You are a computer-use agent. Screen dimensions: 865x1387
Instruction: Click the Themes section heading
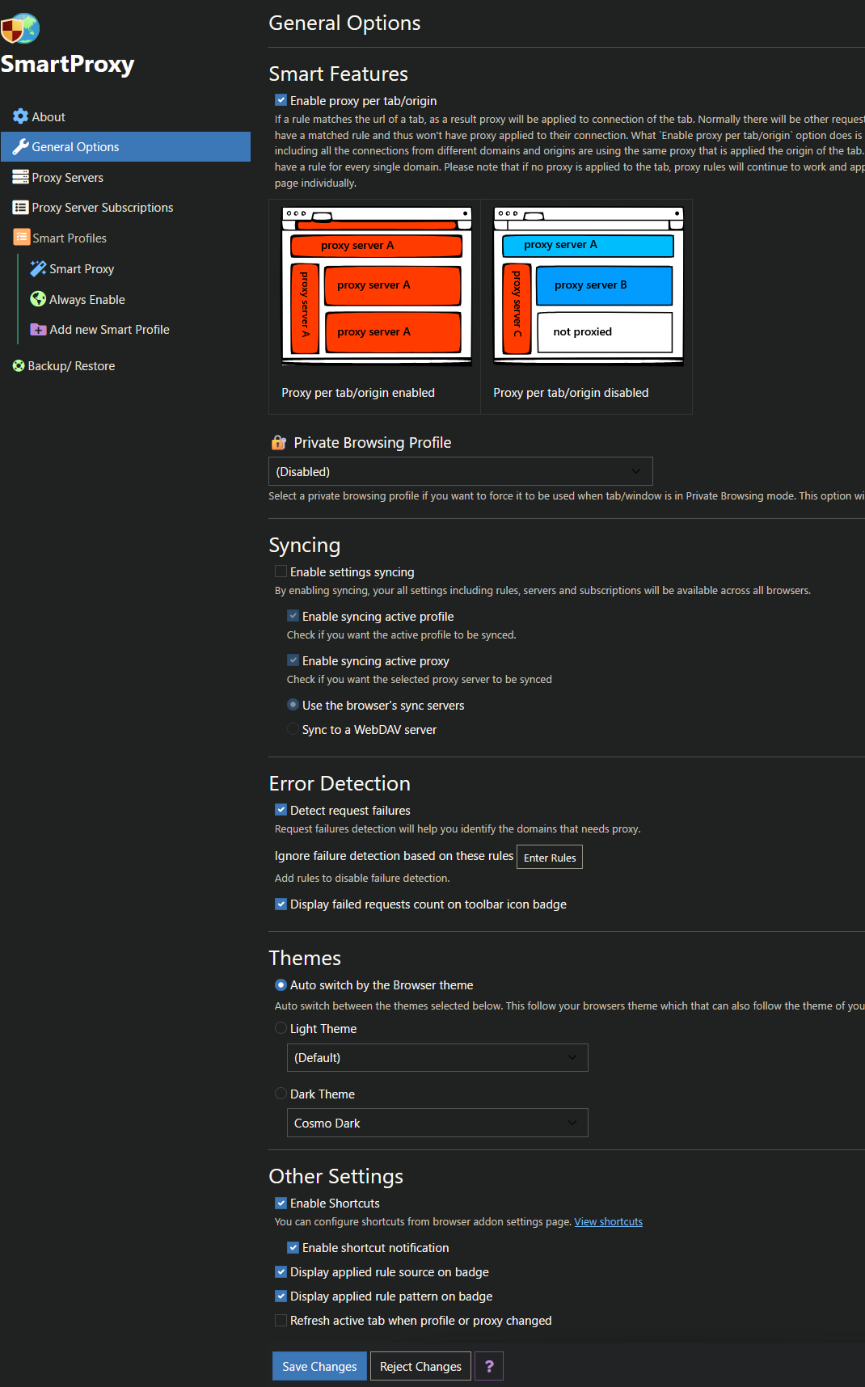305,958
